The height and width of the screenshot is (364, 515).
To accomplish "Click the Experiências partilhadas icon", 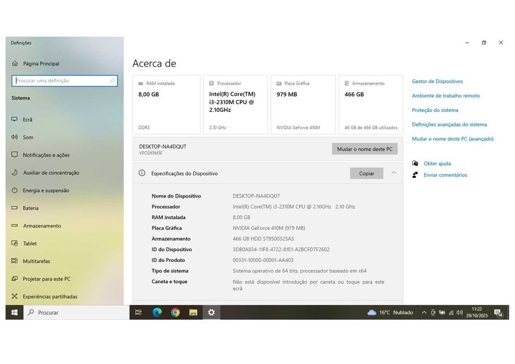I will (x=15, y=296).
